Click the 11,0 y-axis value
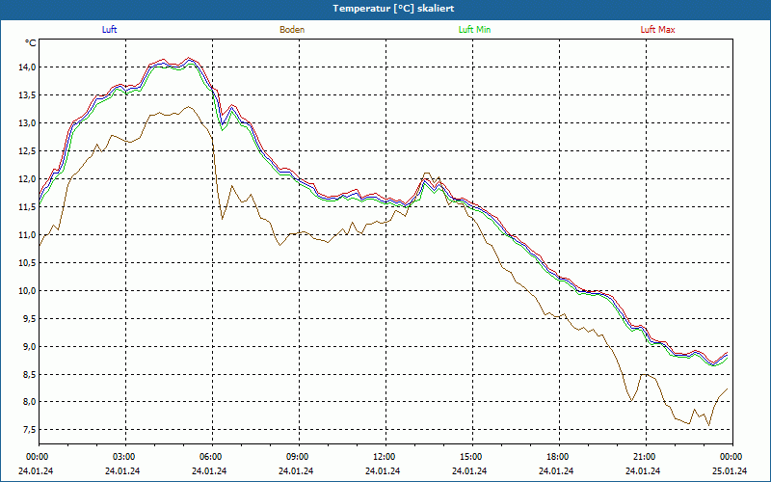Image resolution: width=771 pixels, height=482 pixels. [x=27, y=234]
